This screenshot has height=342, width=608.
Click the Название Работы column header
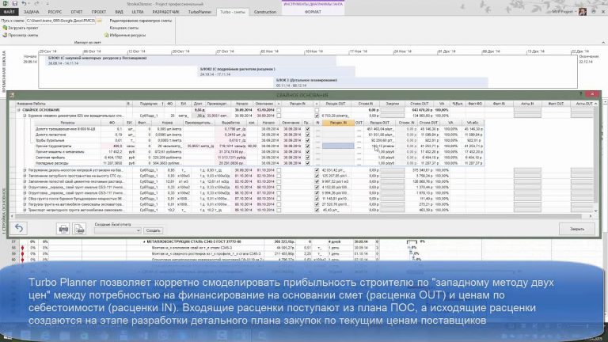(71, 104)
